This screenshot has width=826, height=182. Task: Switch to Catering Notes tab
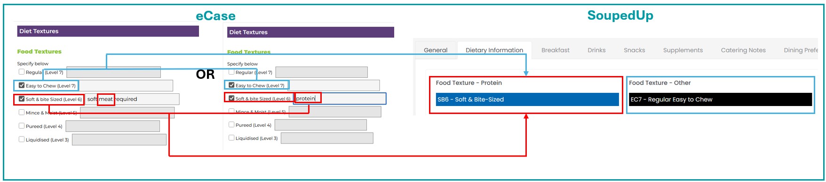pyautogui.click(x=743, y=50)
